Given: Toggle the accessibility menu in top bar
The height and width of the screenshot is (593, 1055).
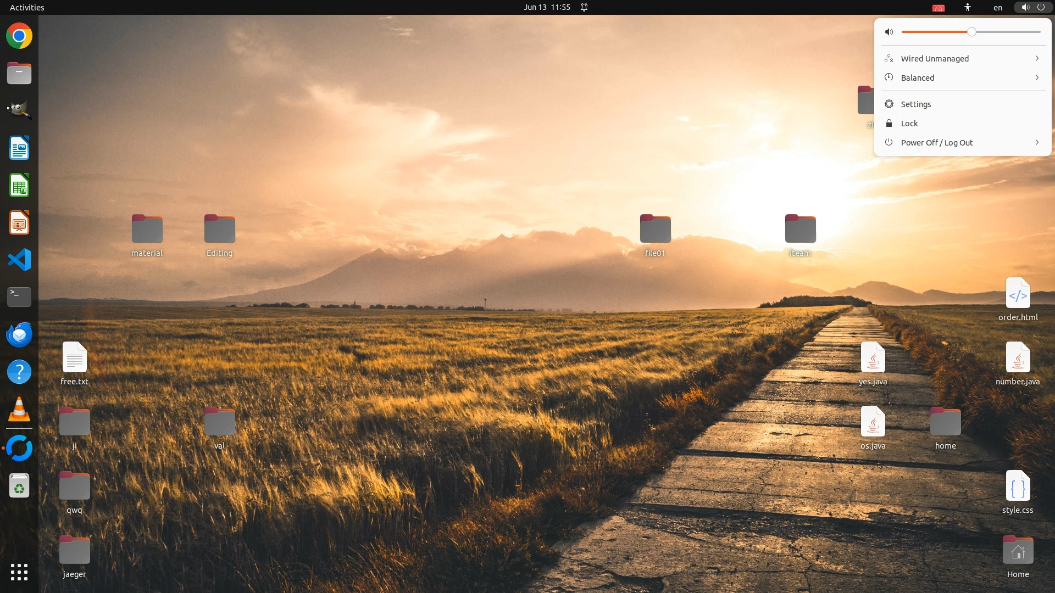Looking at the screenshot, I should pos(968,7).
